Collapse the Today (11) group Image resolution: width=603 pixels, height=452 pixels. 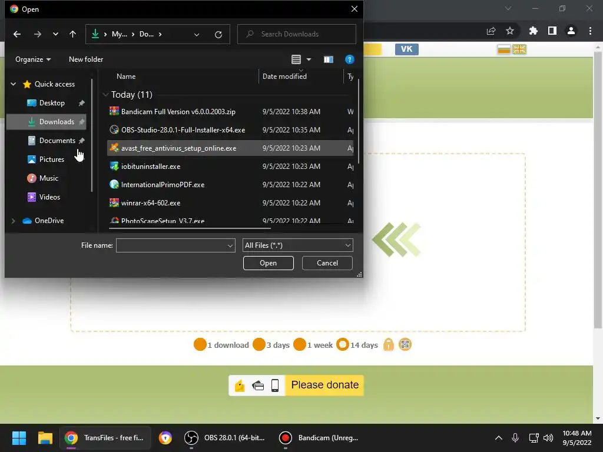[105, 95]
